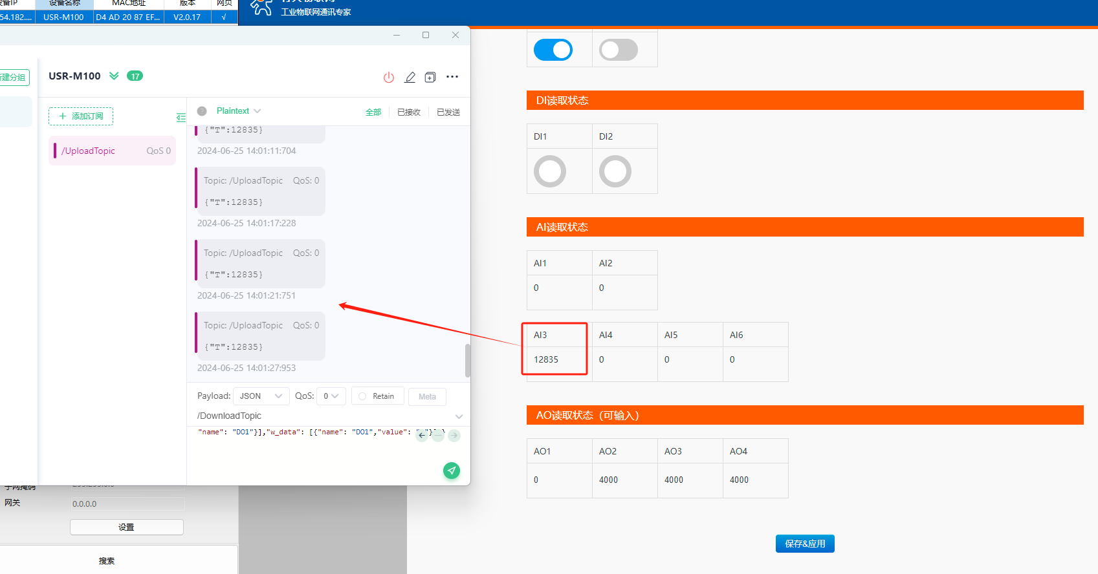
Task: Click the AO2 value input field
Action: (624, 480)
